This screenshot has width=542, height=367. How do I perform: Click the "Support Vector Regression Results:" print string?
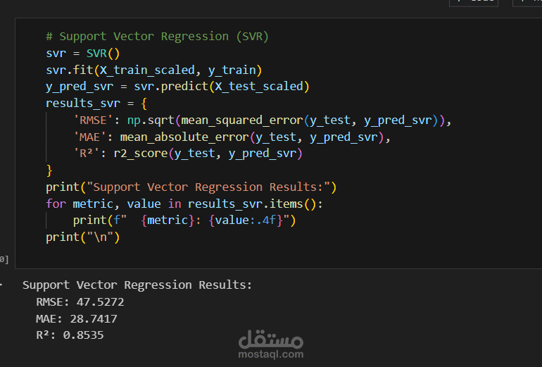coord(208,187)
